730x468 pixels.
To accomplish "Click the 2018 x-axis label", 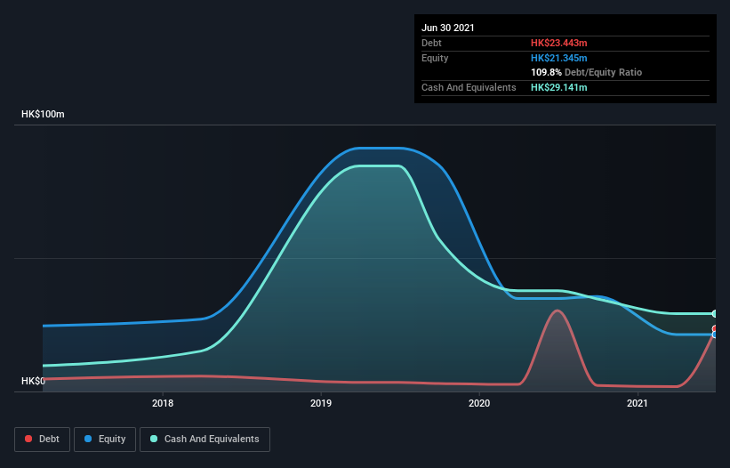I will (x=163, y=403).
